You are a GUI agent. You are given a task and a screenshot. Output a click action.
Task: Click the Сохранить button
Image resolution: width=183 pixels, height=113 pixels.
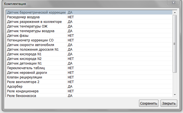tap(149, 103)
